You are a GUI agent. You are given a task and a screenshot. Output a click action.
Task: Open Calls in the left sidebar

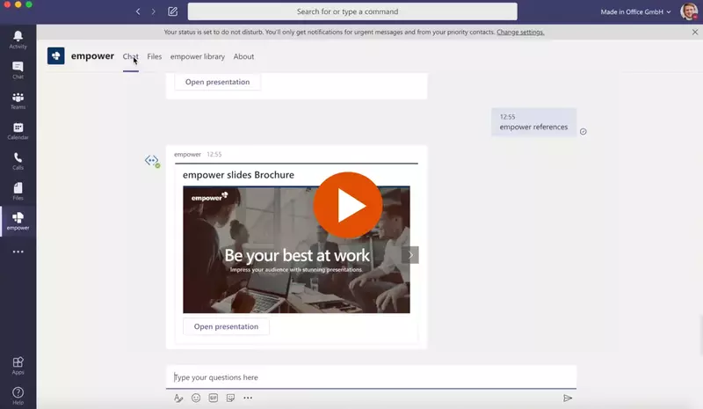[18, 161]
